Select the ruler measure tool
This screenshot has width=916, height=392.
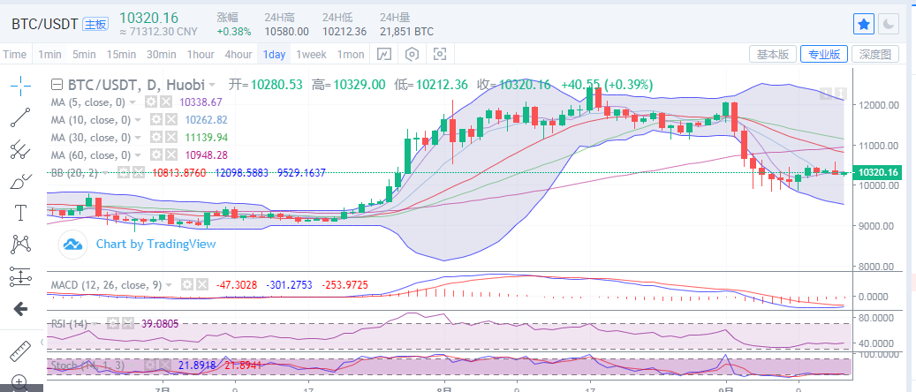tap(20, 351)
